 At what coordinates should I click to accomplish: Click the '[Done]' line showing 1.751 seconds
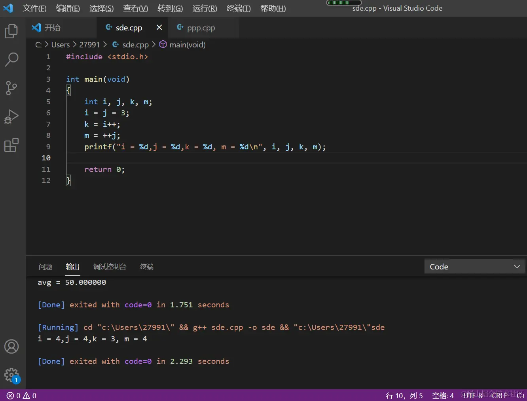[x=133, y=305]
